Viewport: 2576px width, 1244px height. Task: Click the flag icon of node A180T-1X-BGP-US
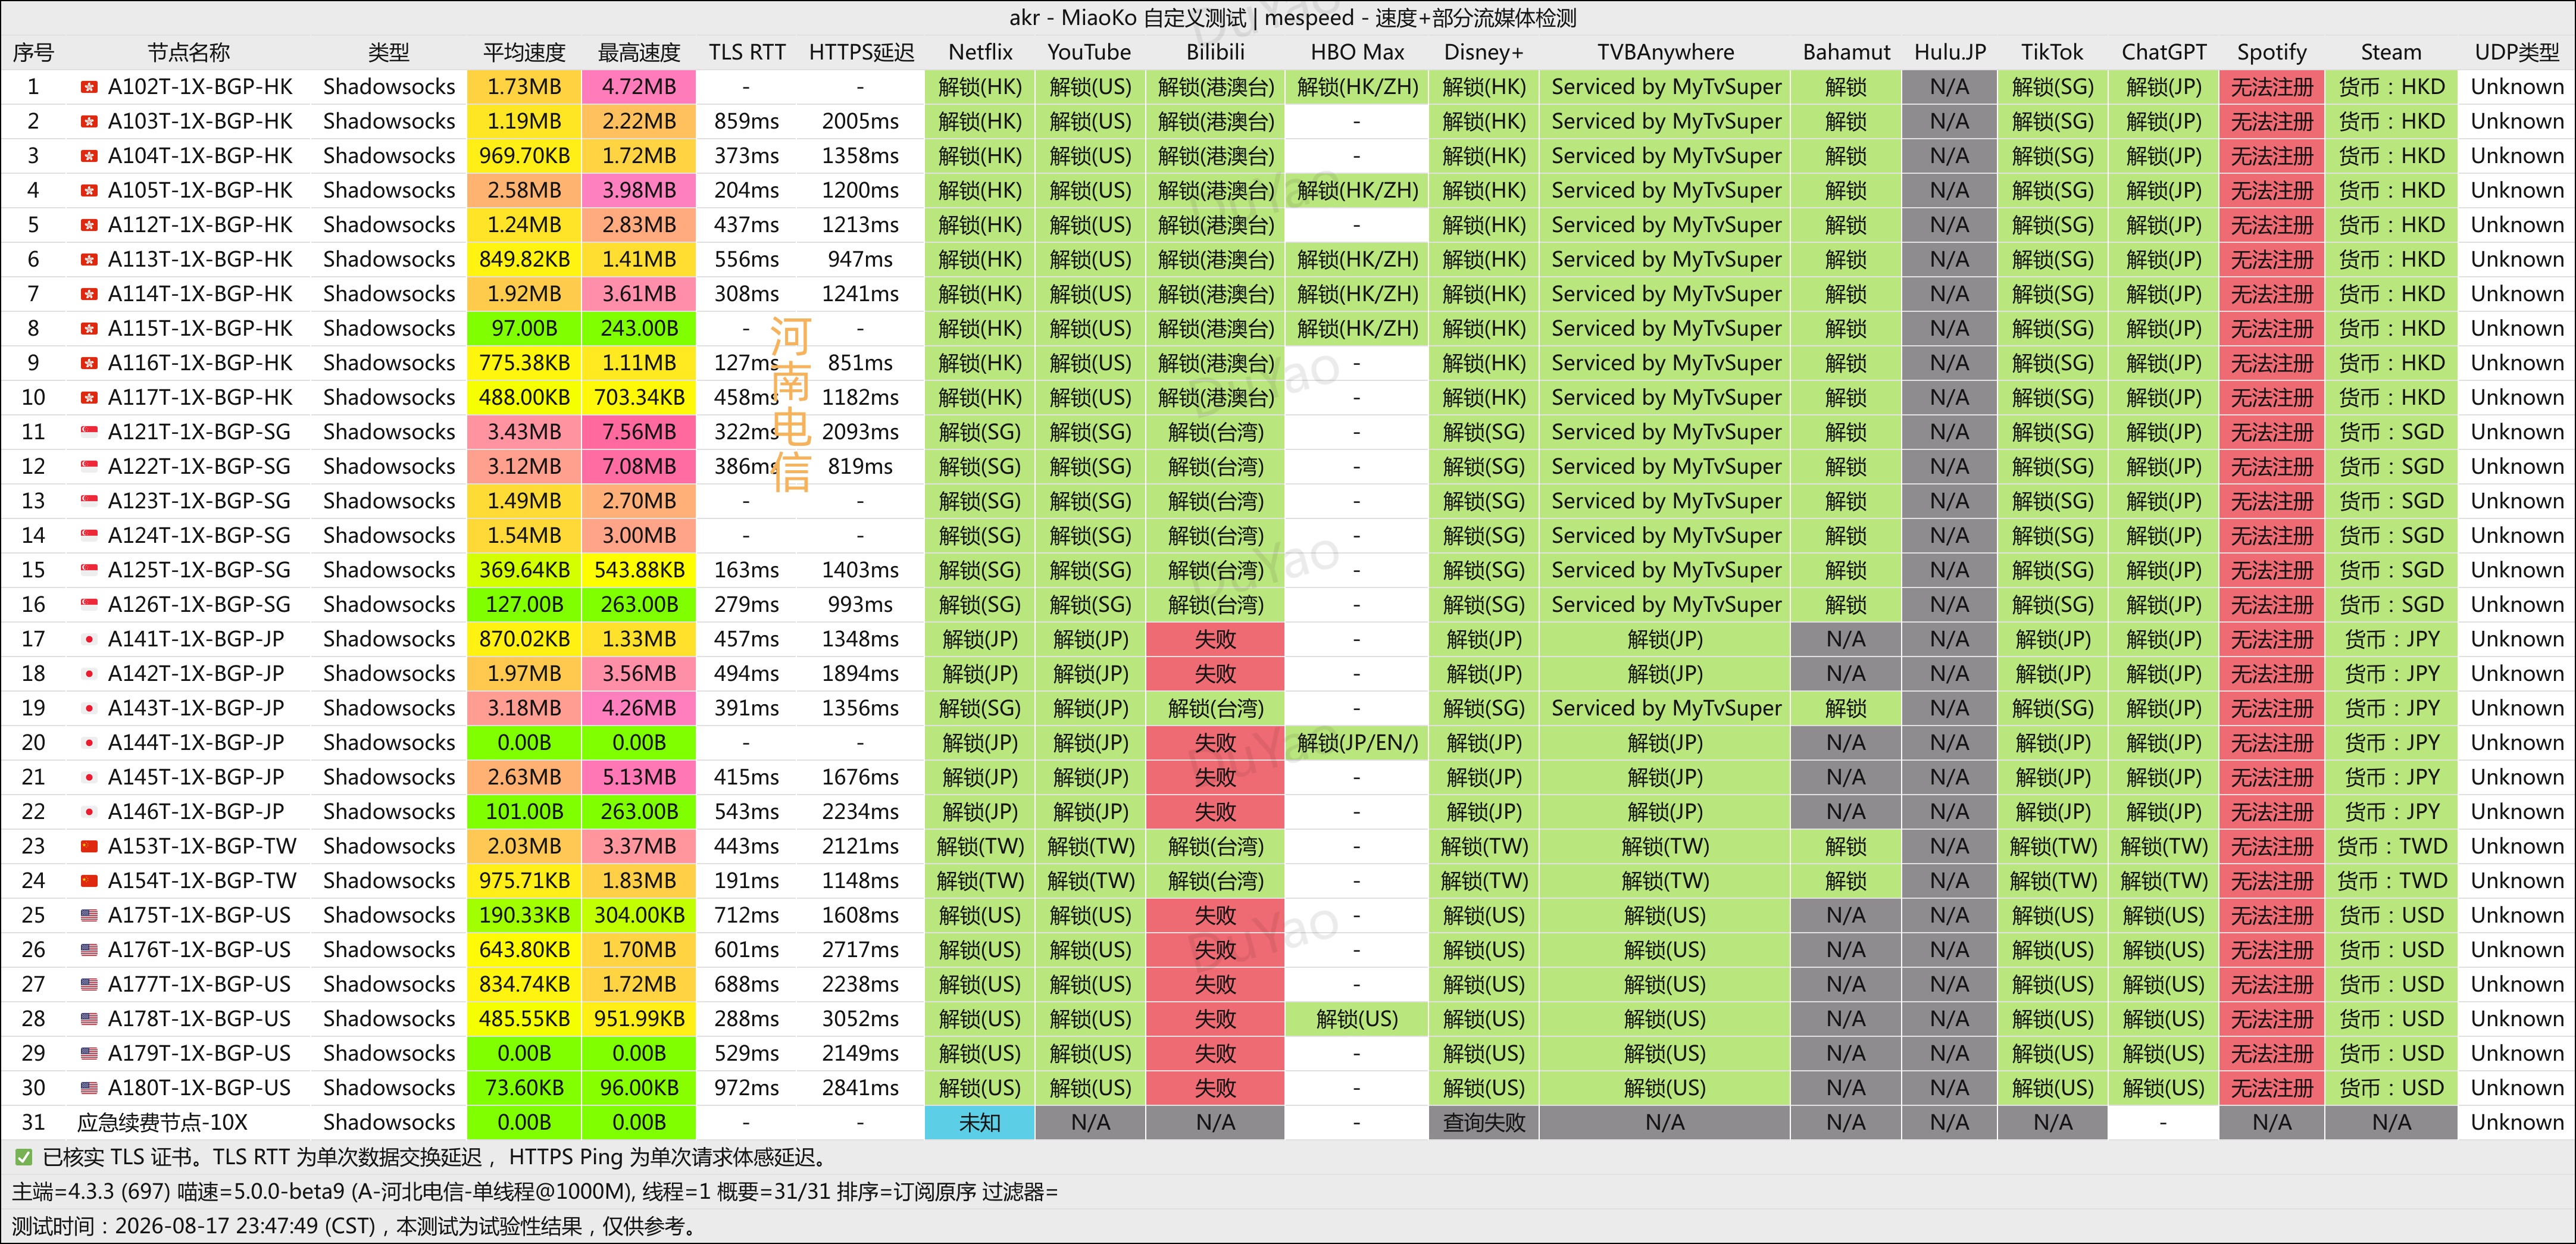click(89, 1088)
